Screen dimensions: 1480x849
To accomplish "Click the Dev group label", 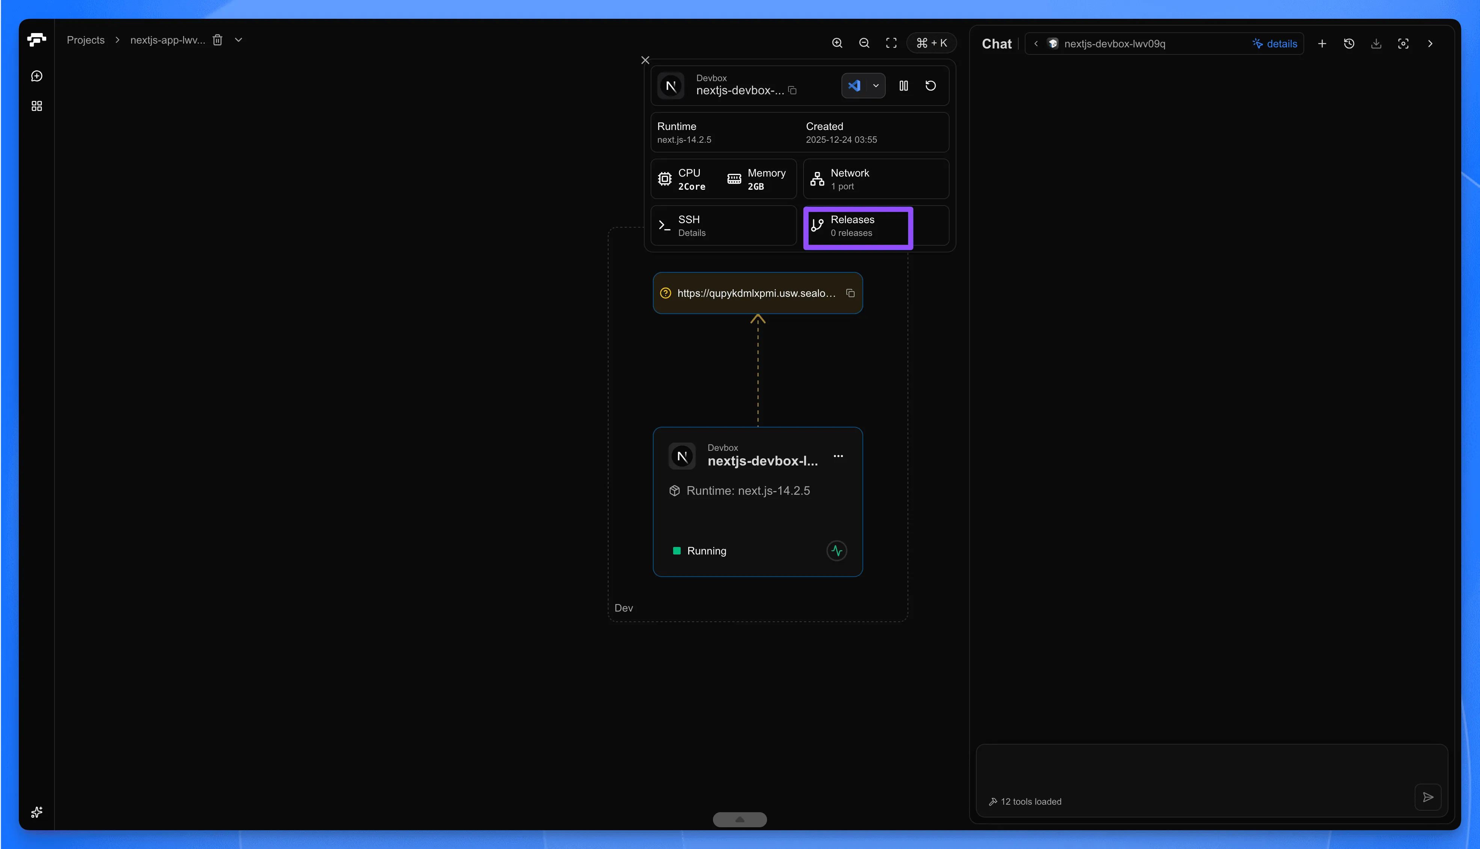I will pyautogui.click(x=624, y=608).
